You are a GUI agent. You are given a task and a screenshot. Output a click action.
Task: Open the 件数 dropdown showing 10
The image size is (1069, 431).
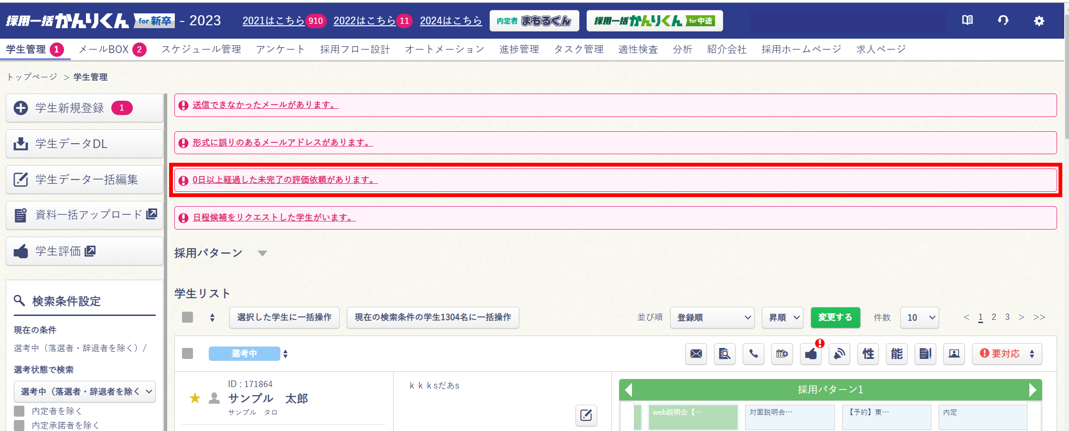tap(919, 317)
